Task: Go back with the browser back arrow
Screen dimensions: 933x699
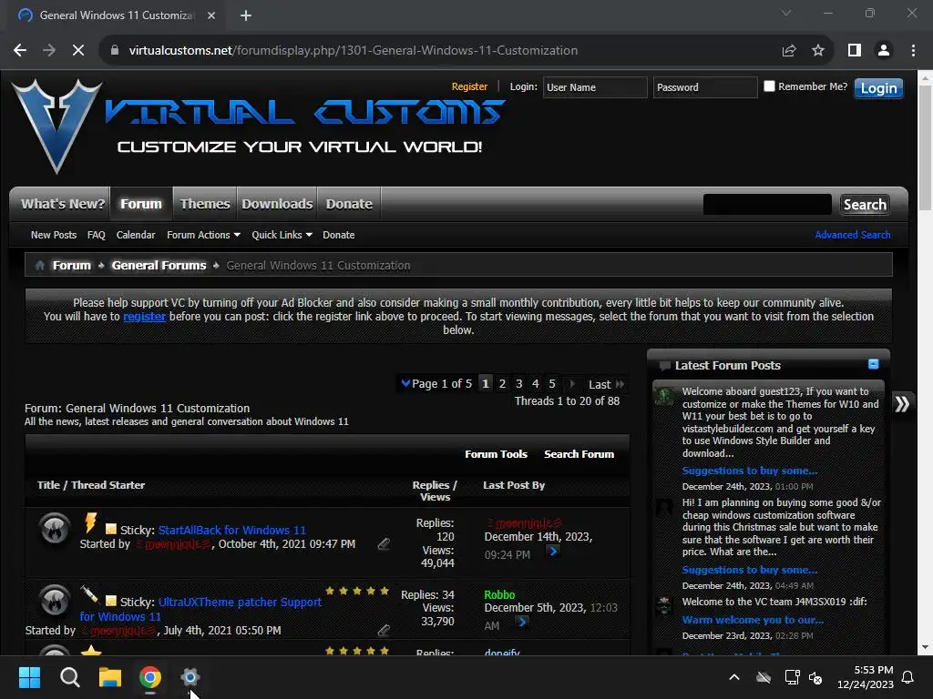Action: pos(20,51)
